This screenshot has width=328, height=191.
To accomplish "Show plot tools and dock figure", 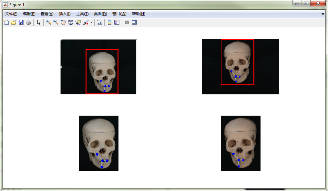I will 134,22.
